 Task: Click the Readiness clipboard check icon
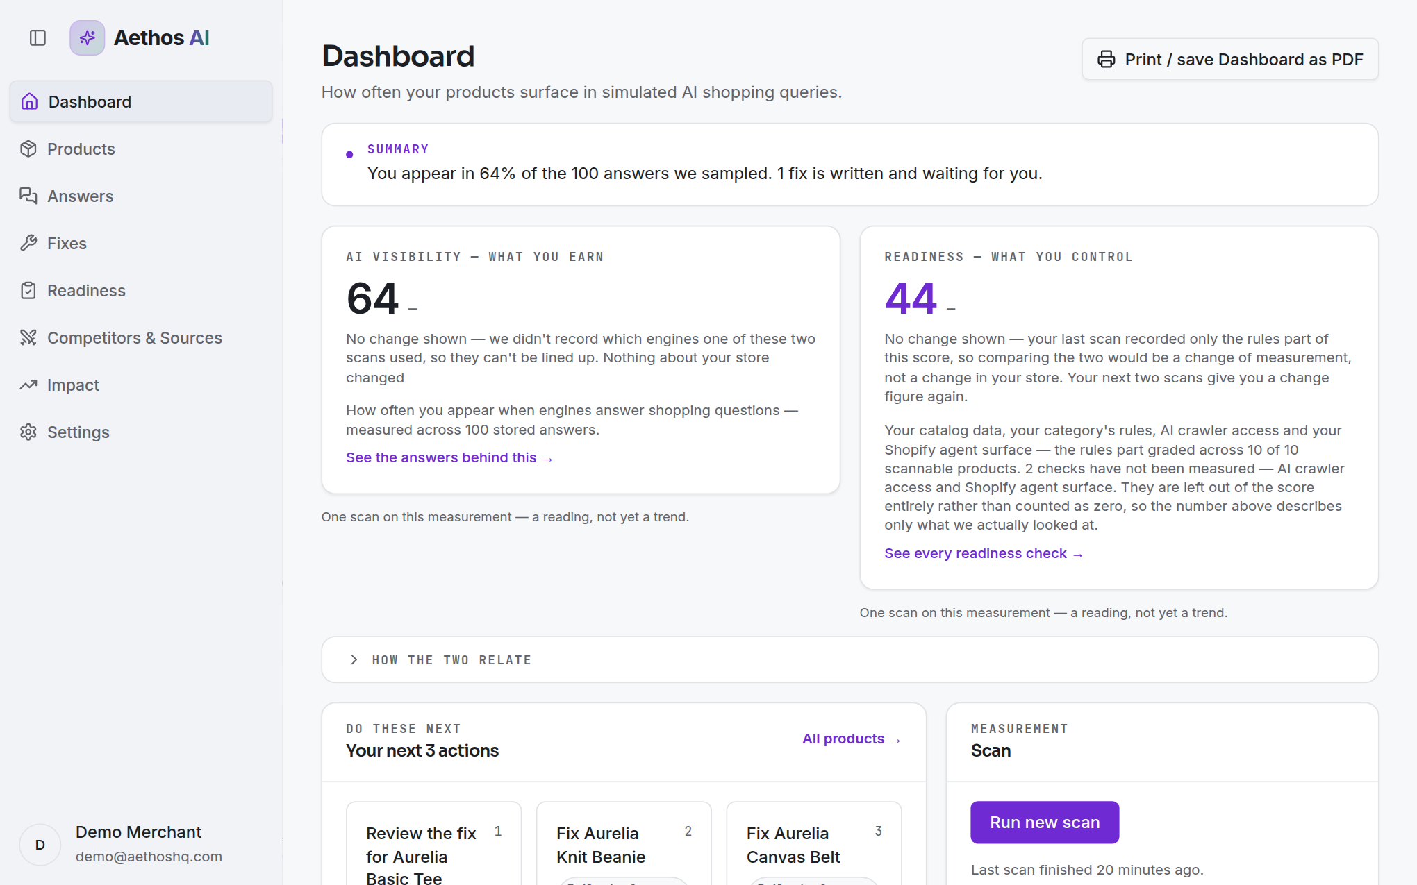click(28, 291)
